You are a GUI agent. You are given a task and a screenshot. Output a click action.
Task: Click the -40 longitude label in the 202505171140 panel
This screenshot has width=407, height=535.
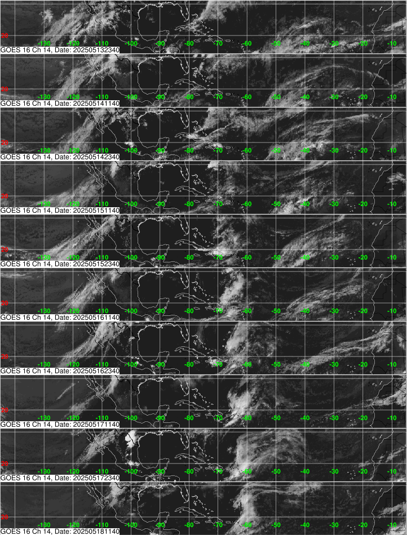(304, 418)
